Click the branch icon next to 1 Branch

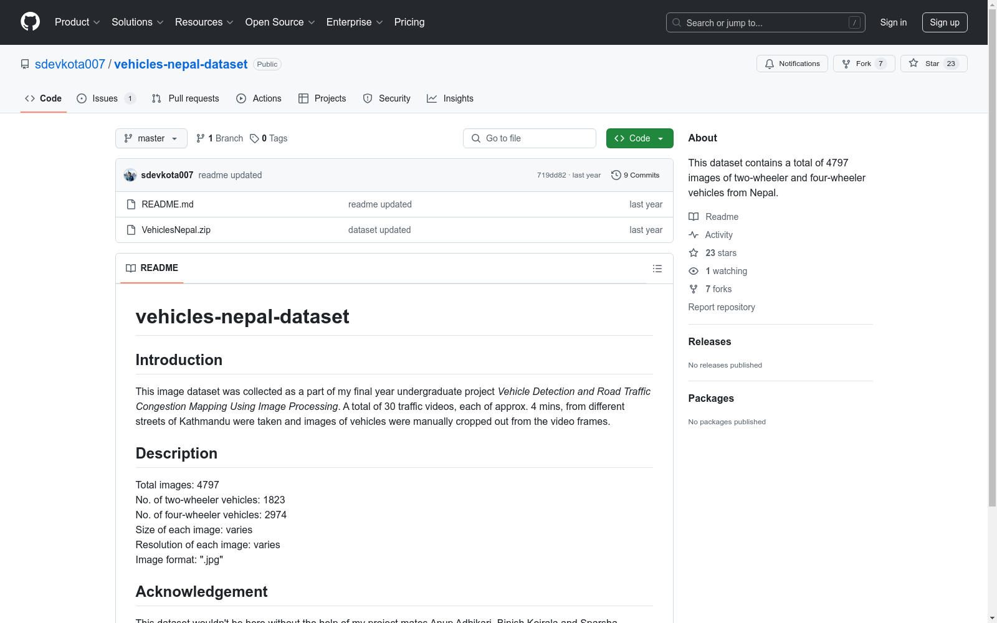201,138
